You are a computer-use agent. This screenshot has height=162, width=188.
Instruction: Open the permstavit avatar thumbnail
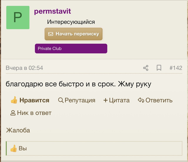click(x=18, y=17)
